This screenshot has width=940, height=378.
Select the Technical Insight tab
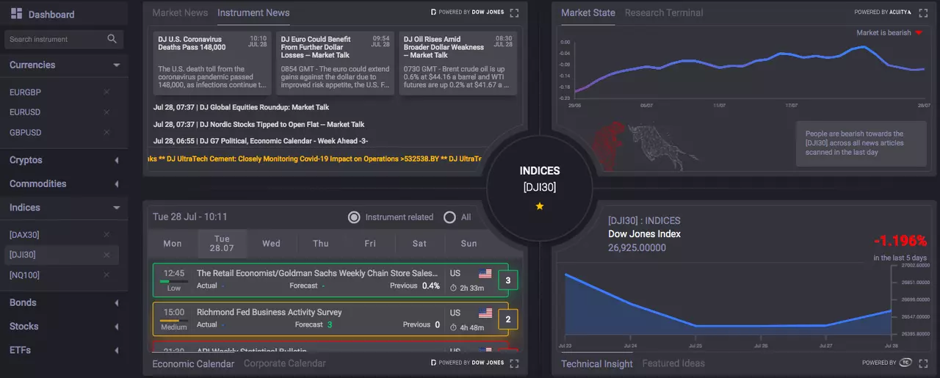(x=597, y=363)
